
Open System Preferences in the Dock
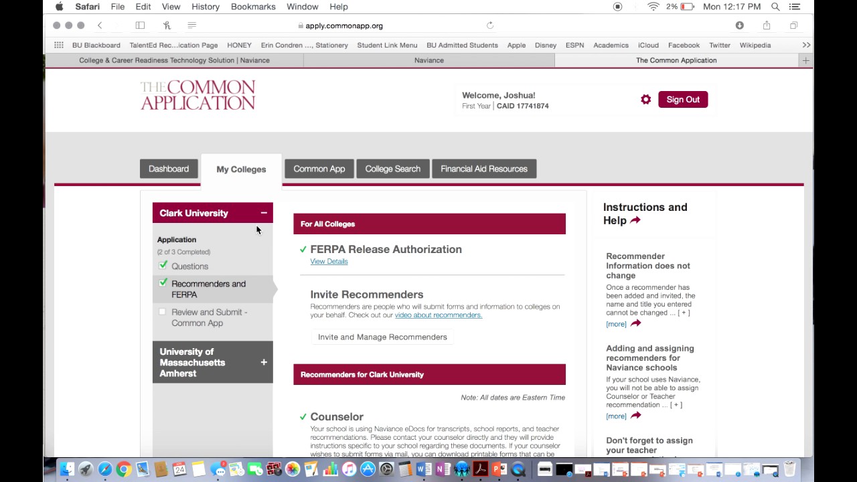click(x=386, y=469)
